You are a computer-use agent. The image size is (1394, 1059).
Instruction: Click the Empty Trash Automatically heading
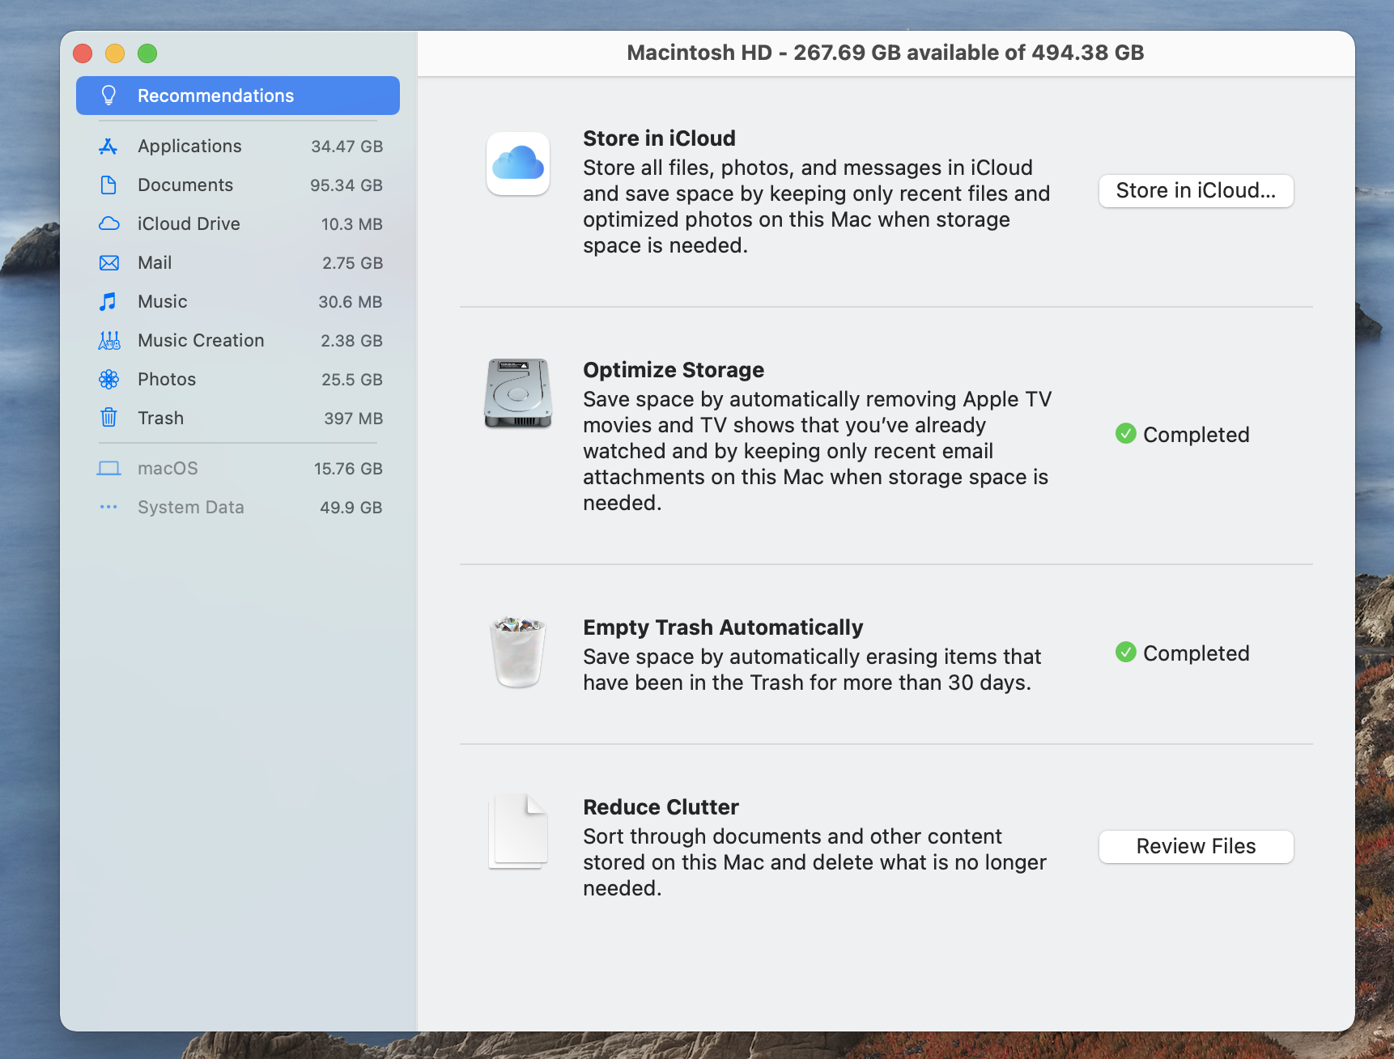point(723,627)
